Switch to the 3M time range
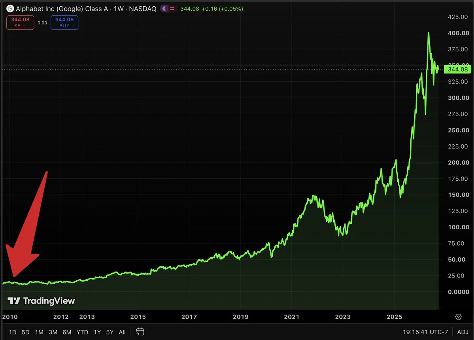474x340 pixels. pos(53,332)
